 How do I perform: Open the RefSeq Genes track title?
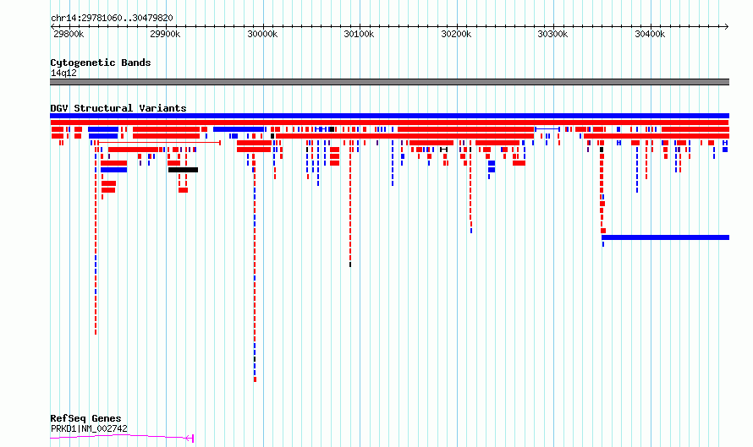click(85, 419)
